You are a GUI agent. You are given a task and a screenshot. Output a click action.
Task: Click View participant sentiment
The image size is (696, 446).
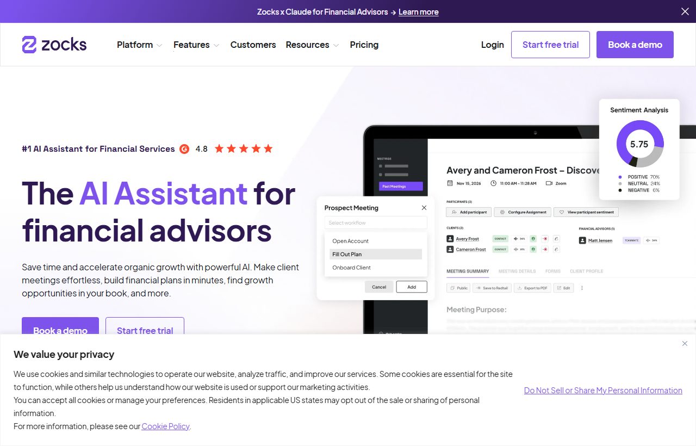coord(586,212)
